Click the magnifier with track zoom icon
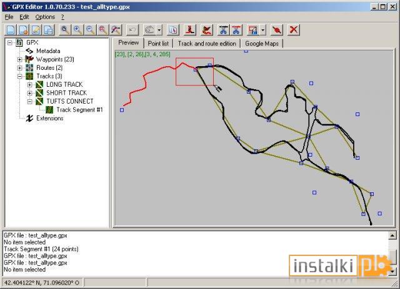 116,30
